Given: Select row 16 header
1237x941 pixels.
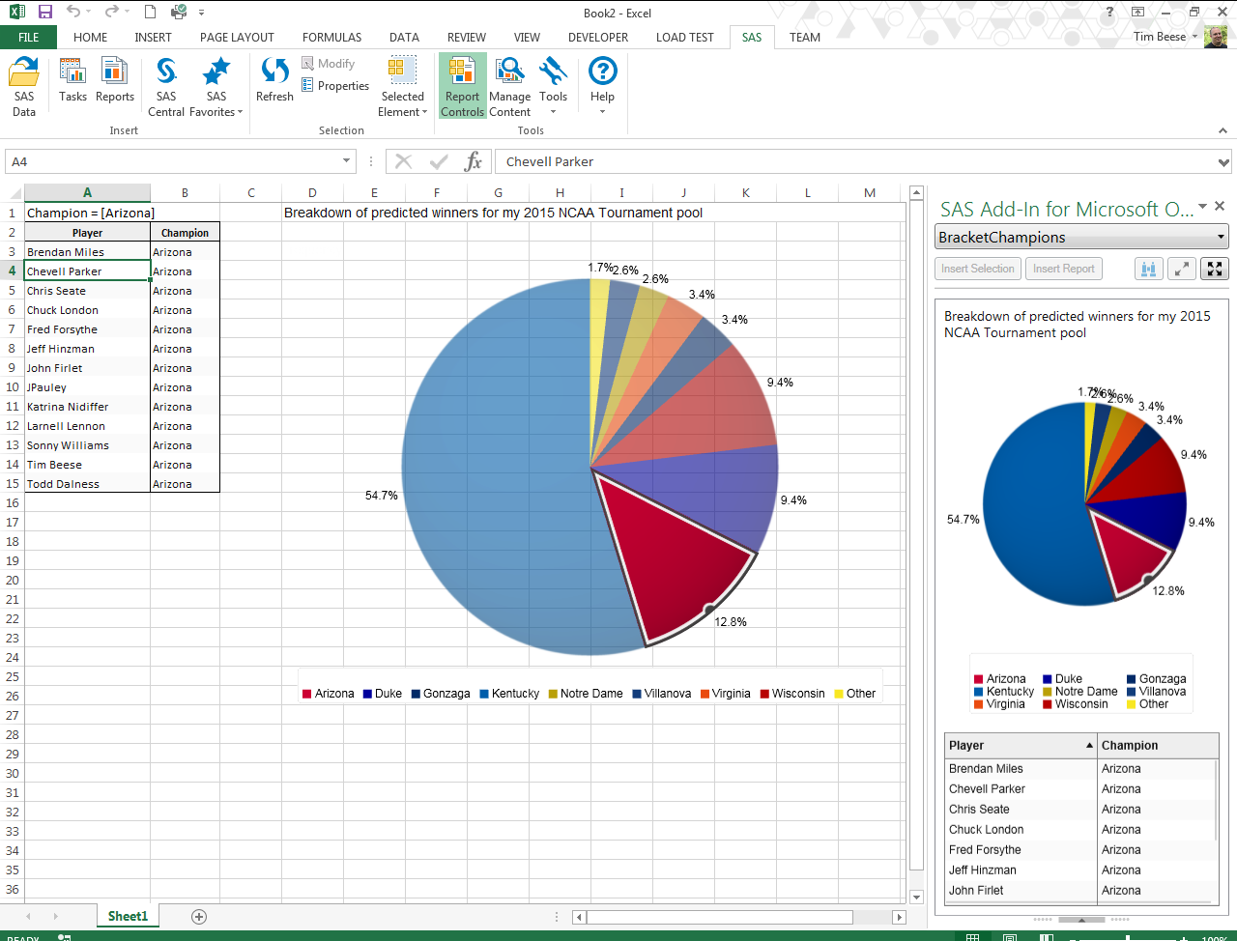Looking at the screenshot, I should click(13, 502).
